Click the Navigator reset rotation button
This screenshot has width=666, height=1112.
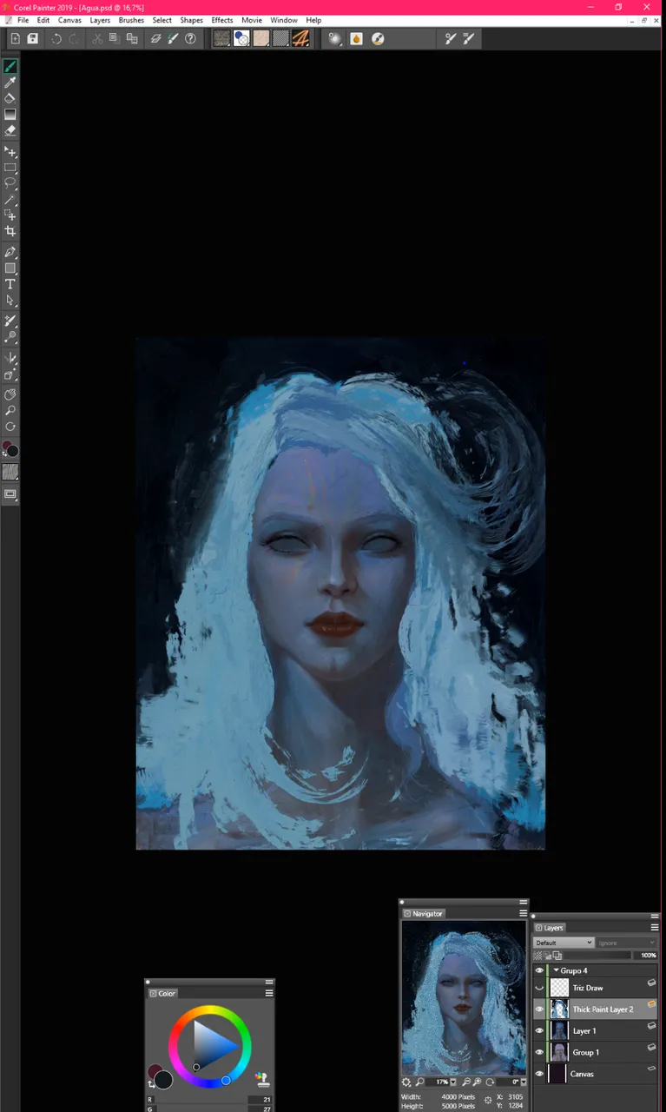coord(491,1082)
